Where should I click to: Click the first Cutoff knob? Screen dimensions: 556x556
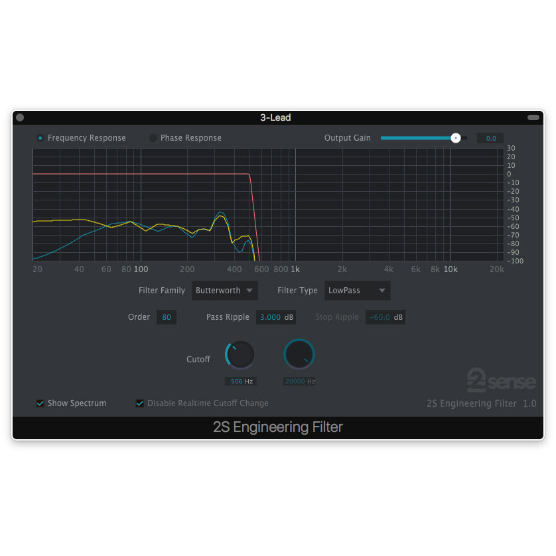(x=240, y=355)
